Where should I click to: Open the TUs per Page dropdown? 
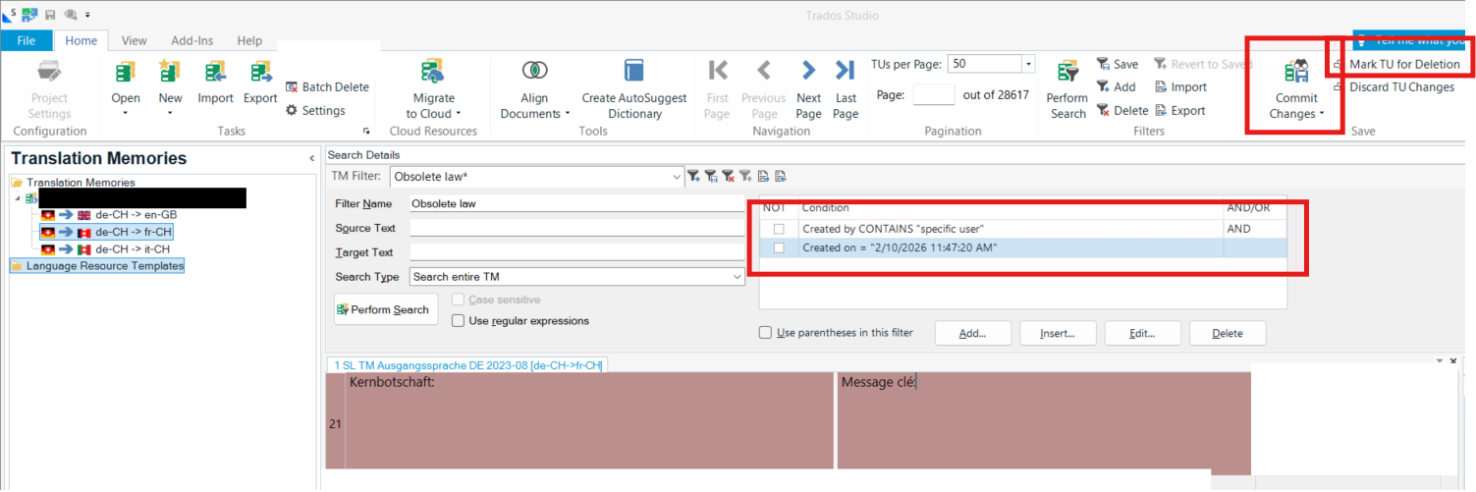tap(1028, 64)
